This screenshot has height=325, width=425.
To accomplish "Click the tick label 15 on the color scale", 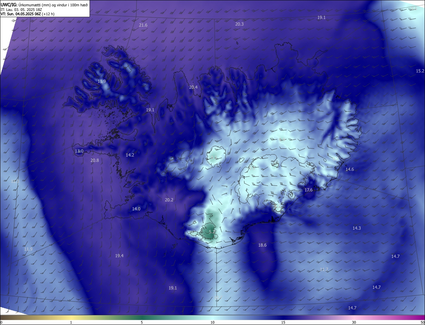I will pyautogui.click(x=283, y=322).
